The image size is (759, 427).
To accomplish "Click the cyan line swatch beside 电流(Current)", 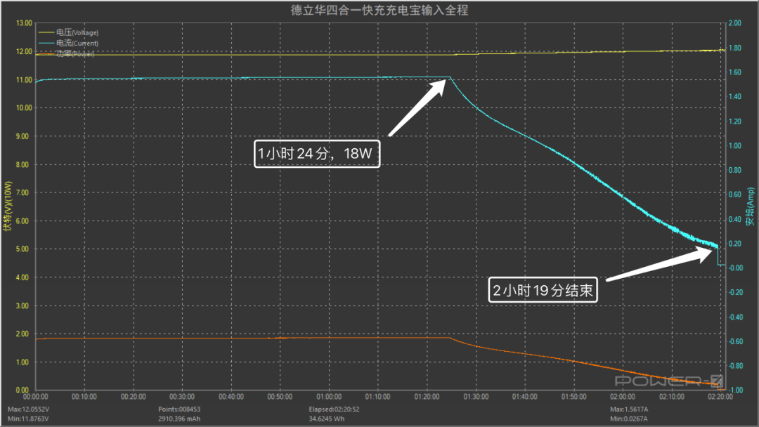I will (x=46, y=43).
